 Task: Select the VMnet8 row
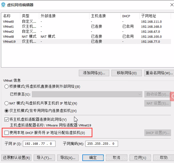87,36
